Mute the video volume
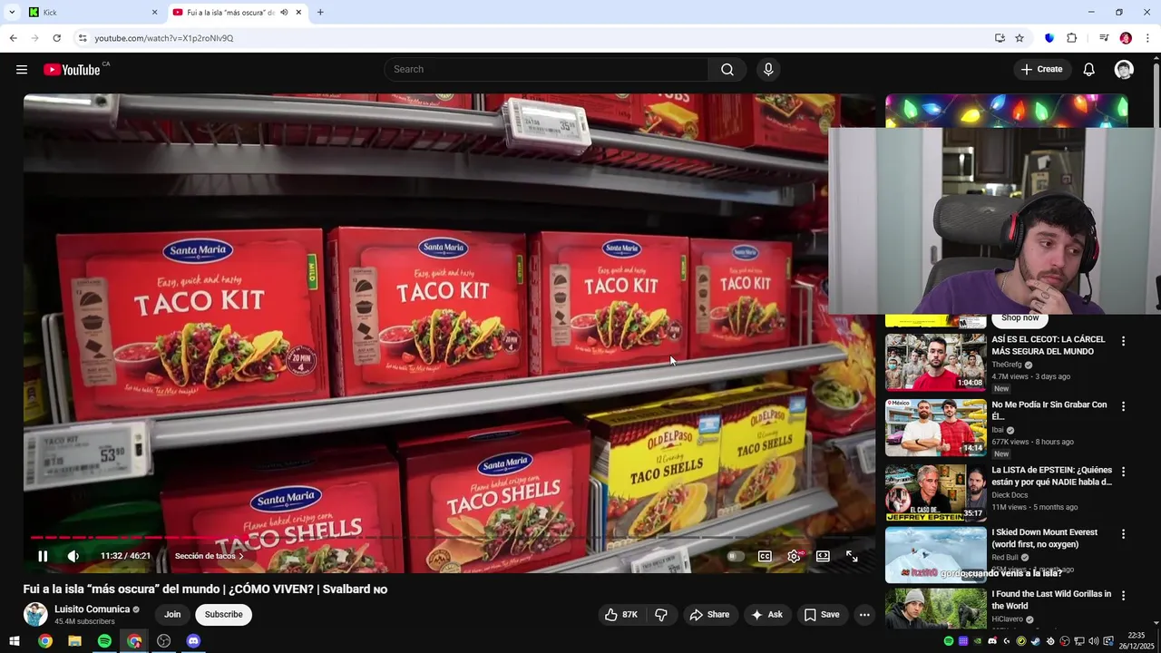 pyautogui.click(x=73, y=556)
